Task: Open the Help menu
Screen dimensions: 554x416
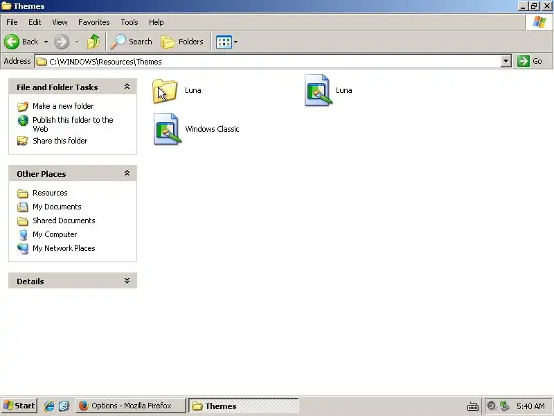Action: 157,22
